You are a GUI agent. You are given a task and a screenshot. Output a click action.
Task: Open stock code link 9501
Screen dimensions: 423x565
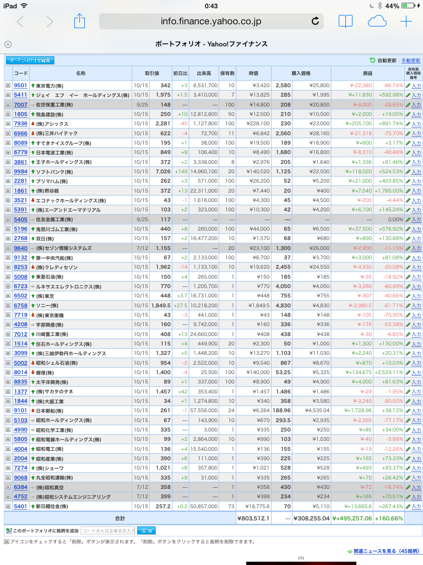pos(20,86)
